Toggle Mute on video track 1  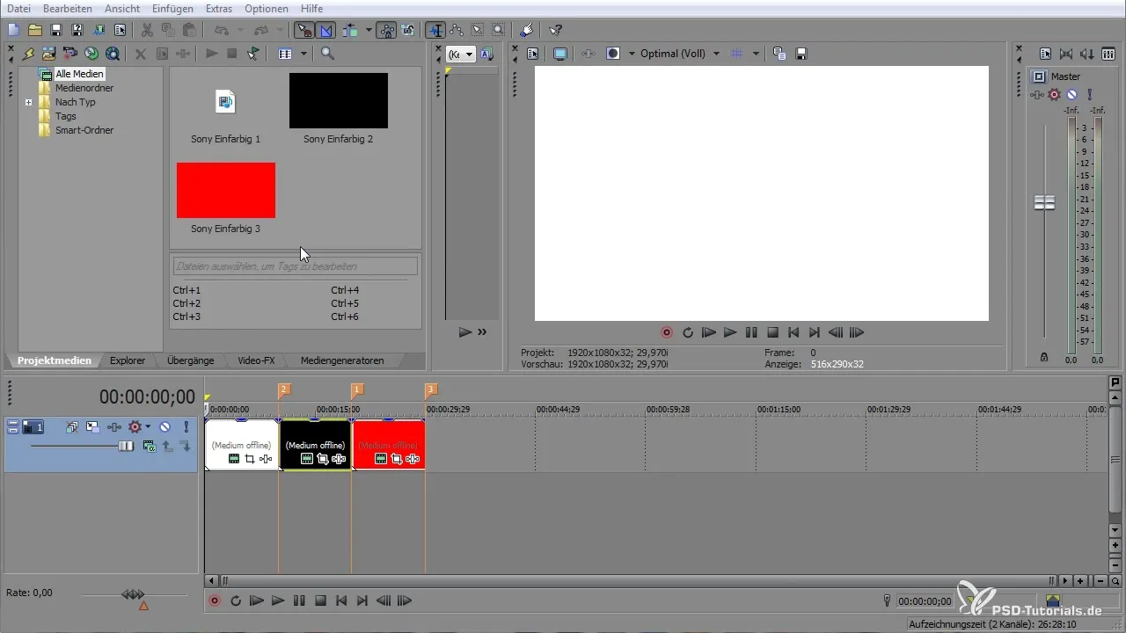click(x=165, y=427)
